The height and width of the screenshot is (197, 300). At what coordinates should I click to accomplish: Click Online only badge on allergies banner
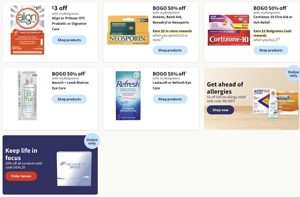pyautogui.click(x=293, y=74)
